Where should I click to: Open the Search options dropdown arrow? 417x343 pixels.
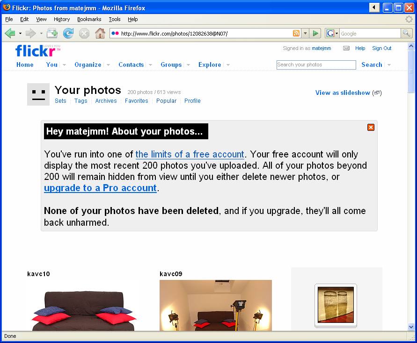(x=389, y=65)
